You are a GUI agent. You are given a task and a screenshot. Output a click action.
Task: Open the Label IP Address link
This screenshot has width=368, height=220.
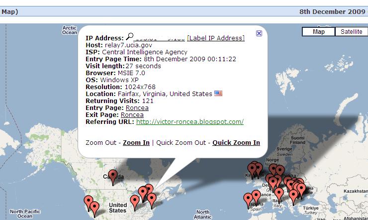[x=216, y=38]
